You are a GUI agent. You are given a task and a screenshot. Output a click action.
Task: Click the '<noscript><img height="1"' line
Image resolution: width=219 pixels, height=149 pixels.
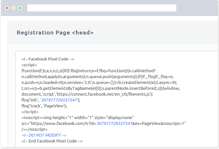click(x=78, y=118)
